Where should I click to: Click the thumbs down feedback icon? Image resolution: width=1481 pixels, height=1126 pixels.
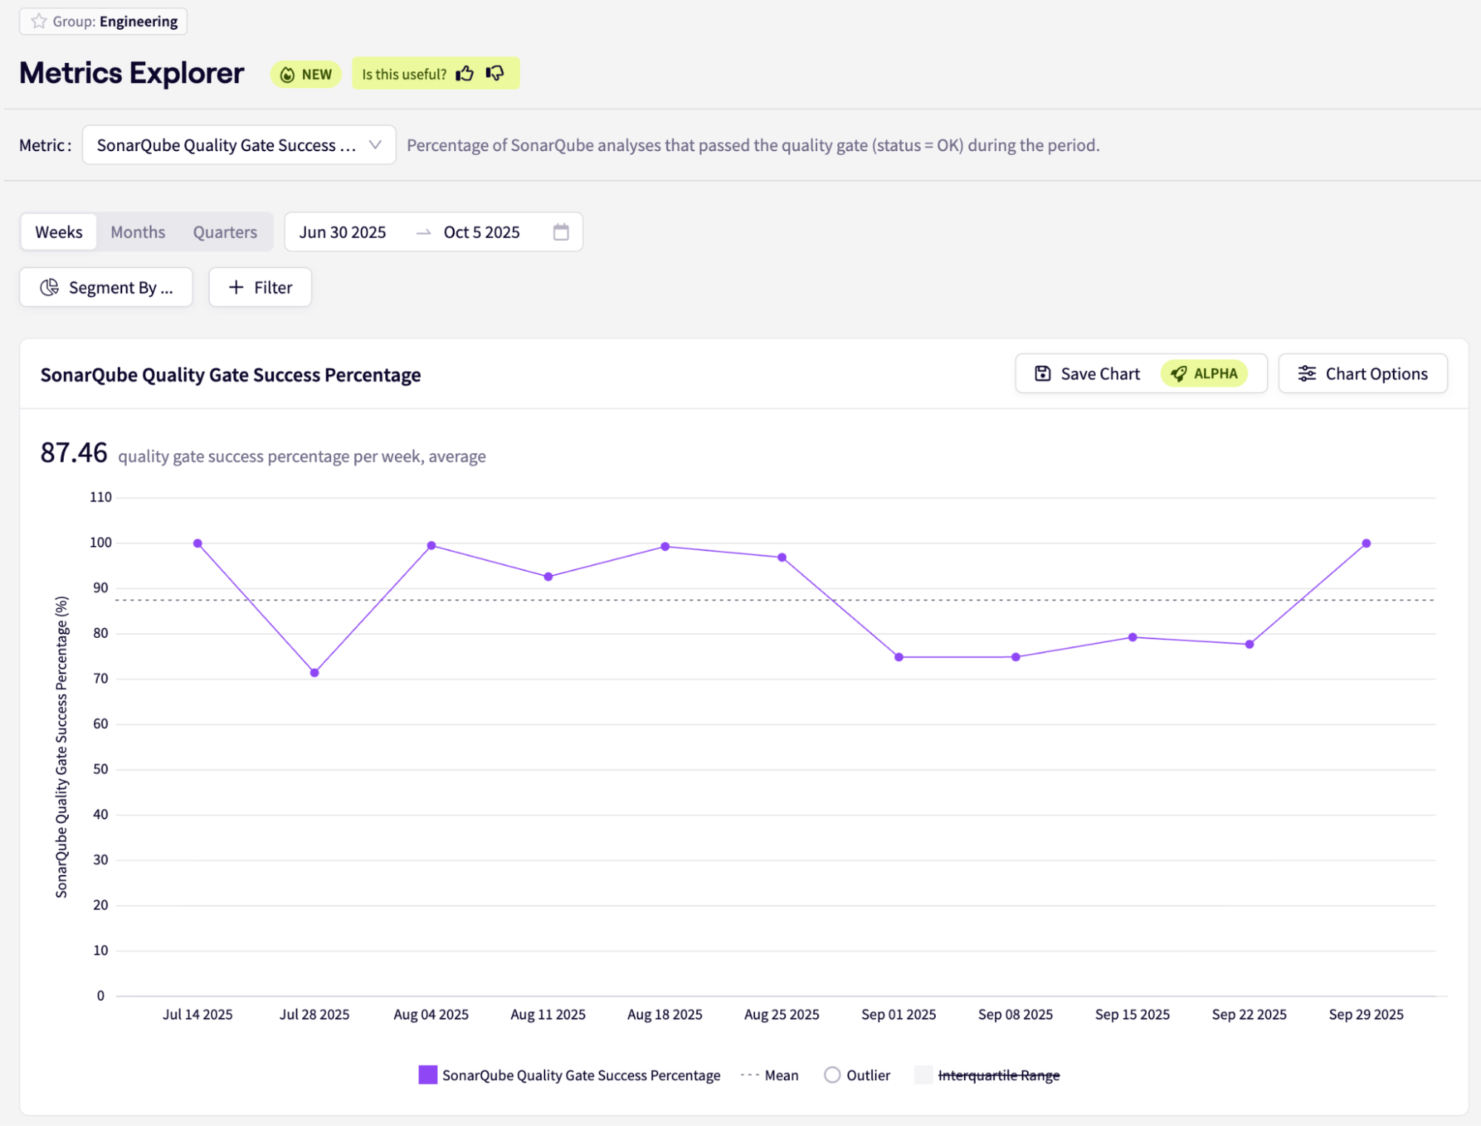495,73
